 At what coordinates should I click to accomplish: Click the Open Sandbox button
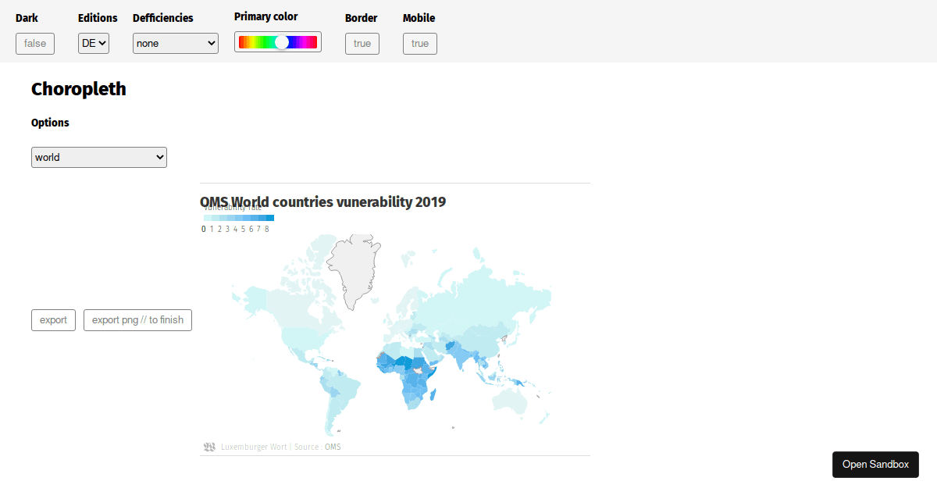[x=875, y=464]
